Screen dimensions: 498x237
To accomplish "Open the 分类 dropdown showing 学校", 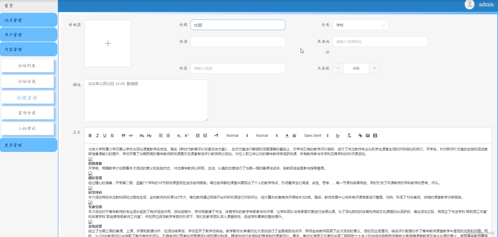I will tap(360, 25).
